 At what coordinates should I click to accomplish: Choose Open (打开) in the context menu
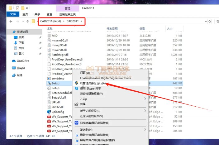point(85,73)
